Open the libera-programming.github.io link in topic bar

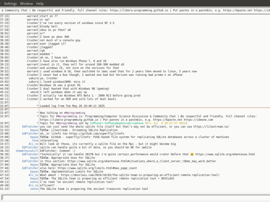[139, 10]
